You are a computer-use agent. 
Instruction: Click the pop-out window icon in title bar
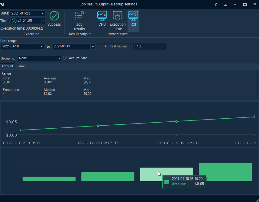point(225,4)
